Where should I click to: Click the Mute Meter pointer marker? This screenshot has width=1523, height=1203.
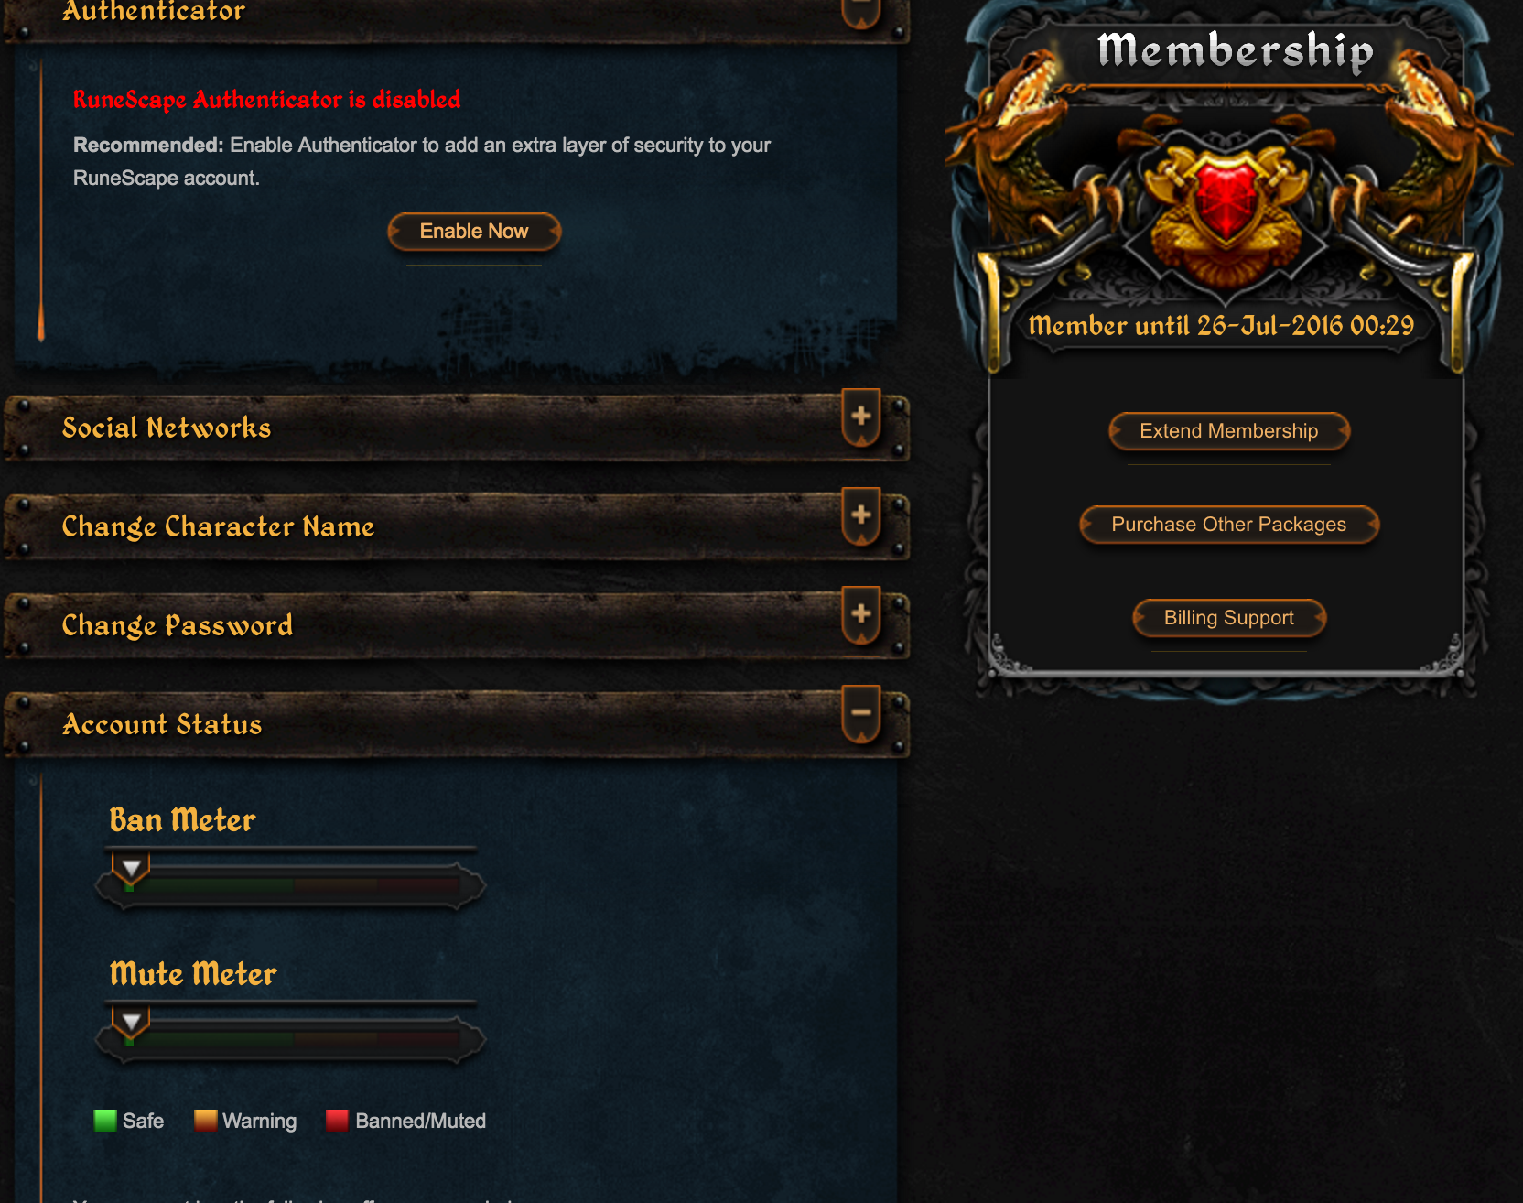(x=131, y=1022)
